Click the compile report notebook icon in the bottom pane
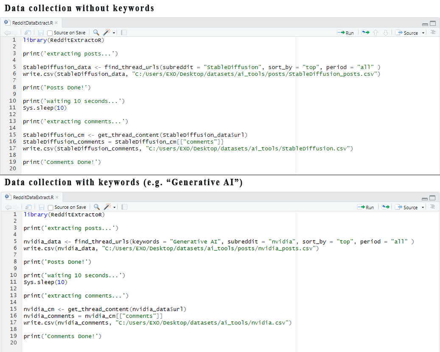 124,207
